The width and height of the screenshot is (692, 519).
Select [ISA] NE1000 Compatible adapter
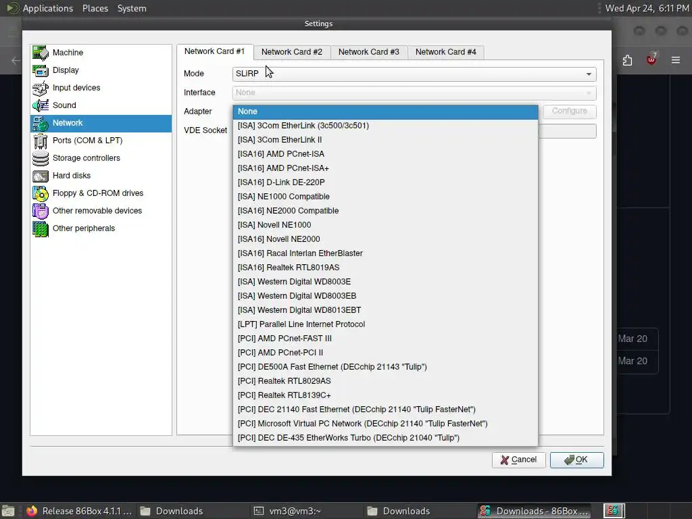click(x=385, y=197)
